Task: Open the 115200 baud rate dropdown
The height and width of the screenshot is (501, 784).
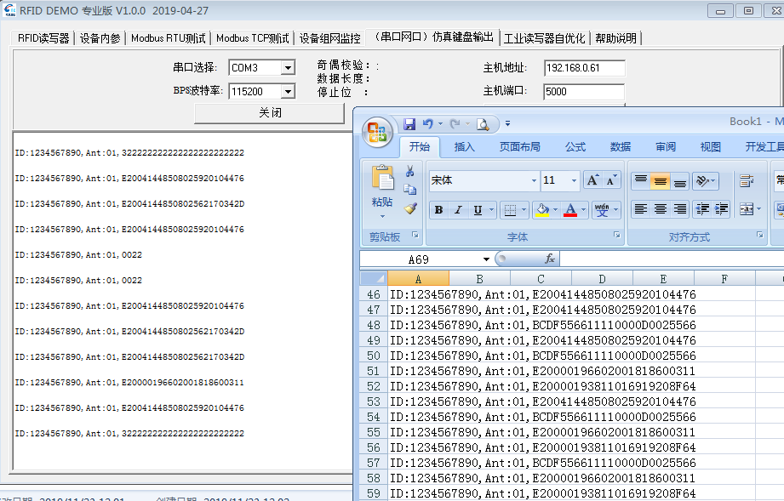Action: [288, 91]
